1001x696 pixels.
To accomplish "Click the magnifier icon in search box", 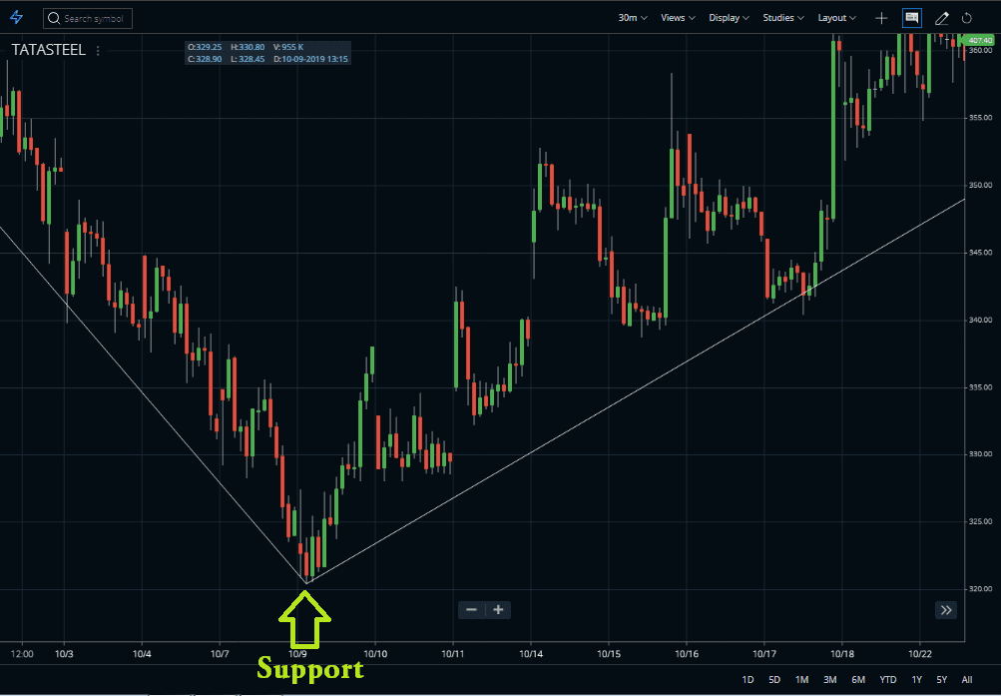I will [54, 19].
